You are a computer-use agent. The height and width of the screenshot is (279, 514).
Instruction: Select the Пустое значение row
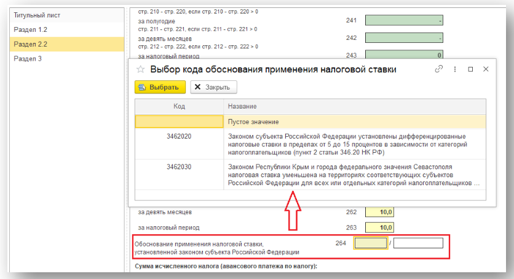point(310,121)
